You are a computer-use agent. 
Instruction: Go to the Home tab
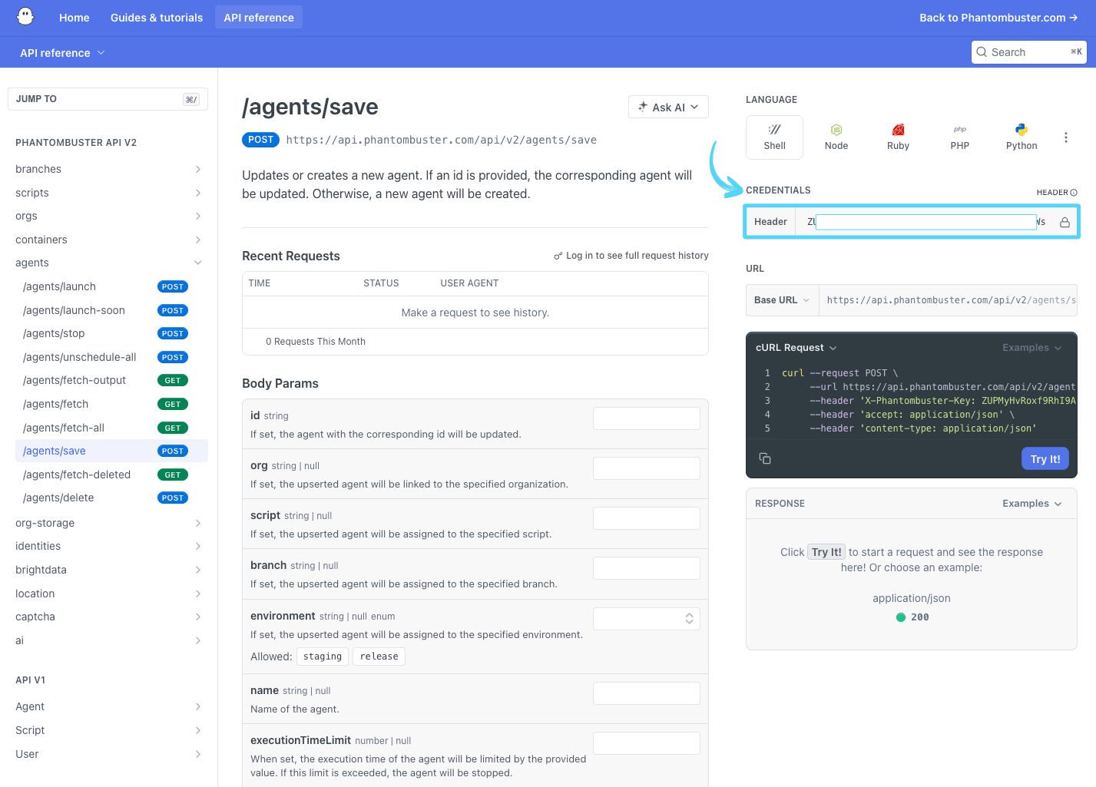75,17
